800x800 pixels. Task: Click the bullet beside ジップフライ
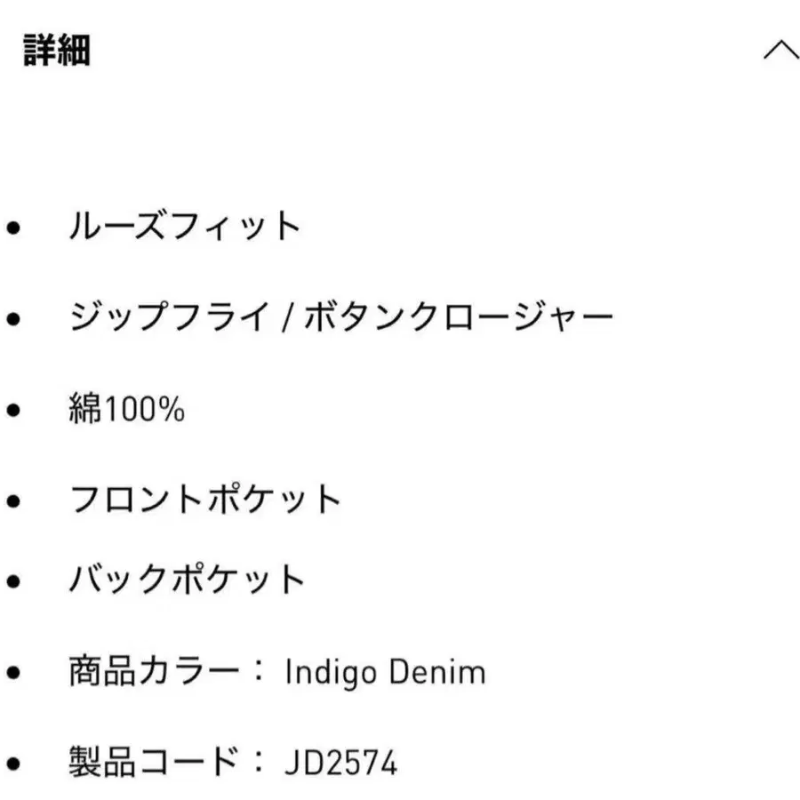coord(12,319)
